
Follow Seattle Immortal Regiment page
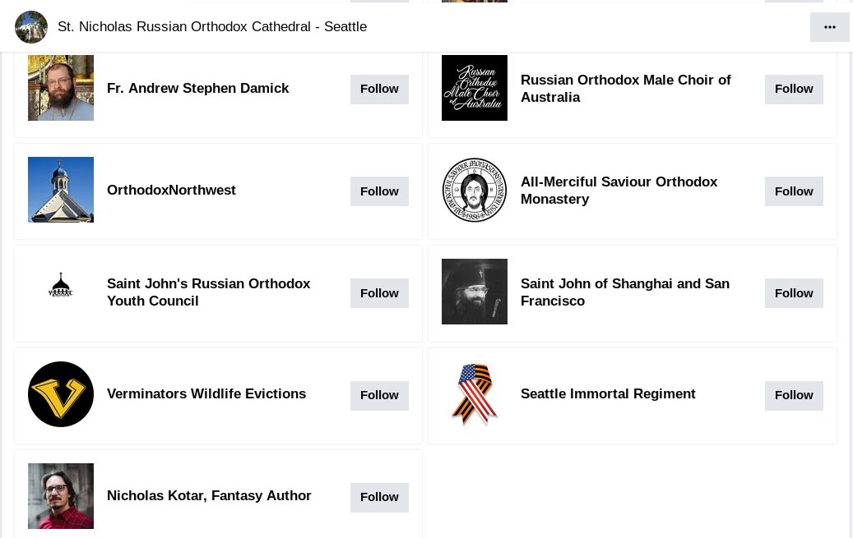tap(794, 396)
